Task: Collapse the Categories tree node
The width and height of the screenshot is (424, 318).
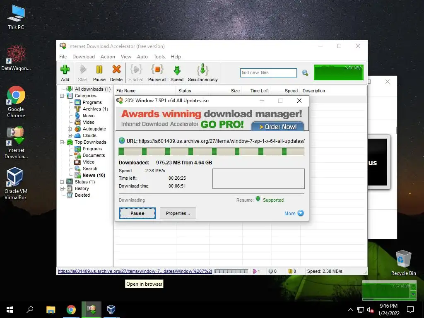Action: pos(62,96)
